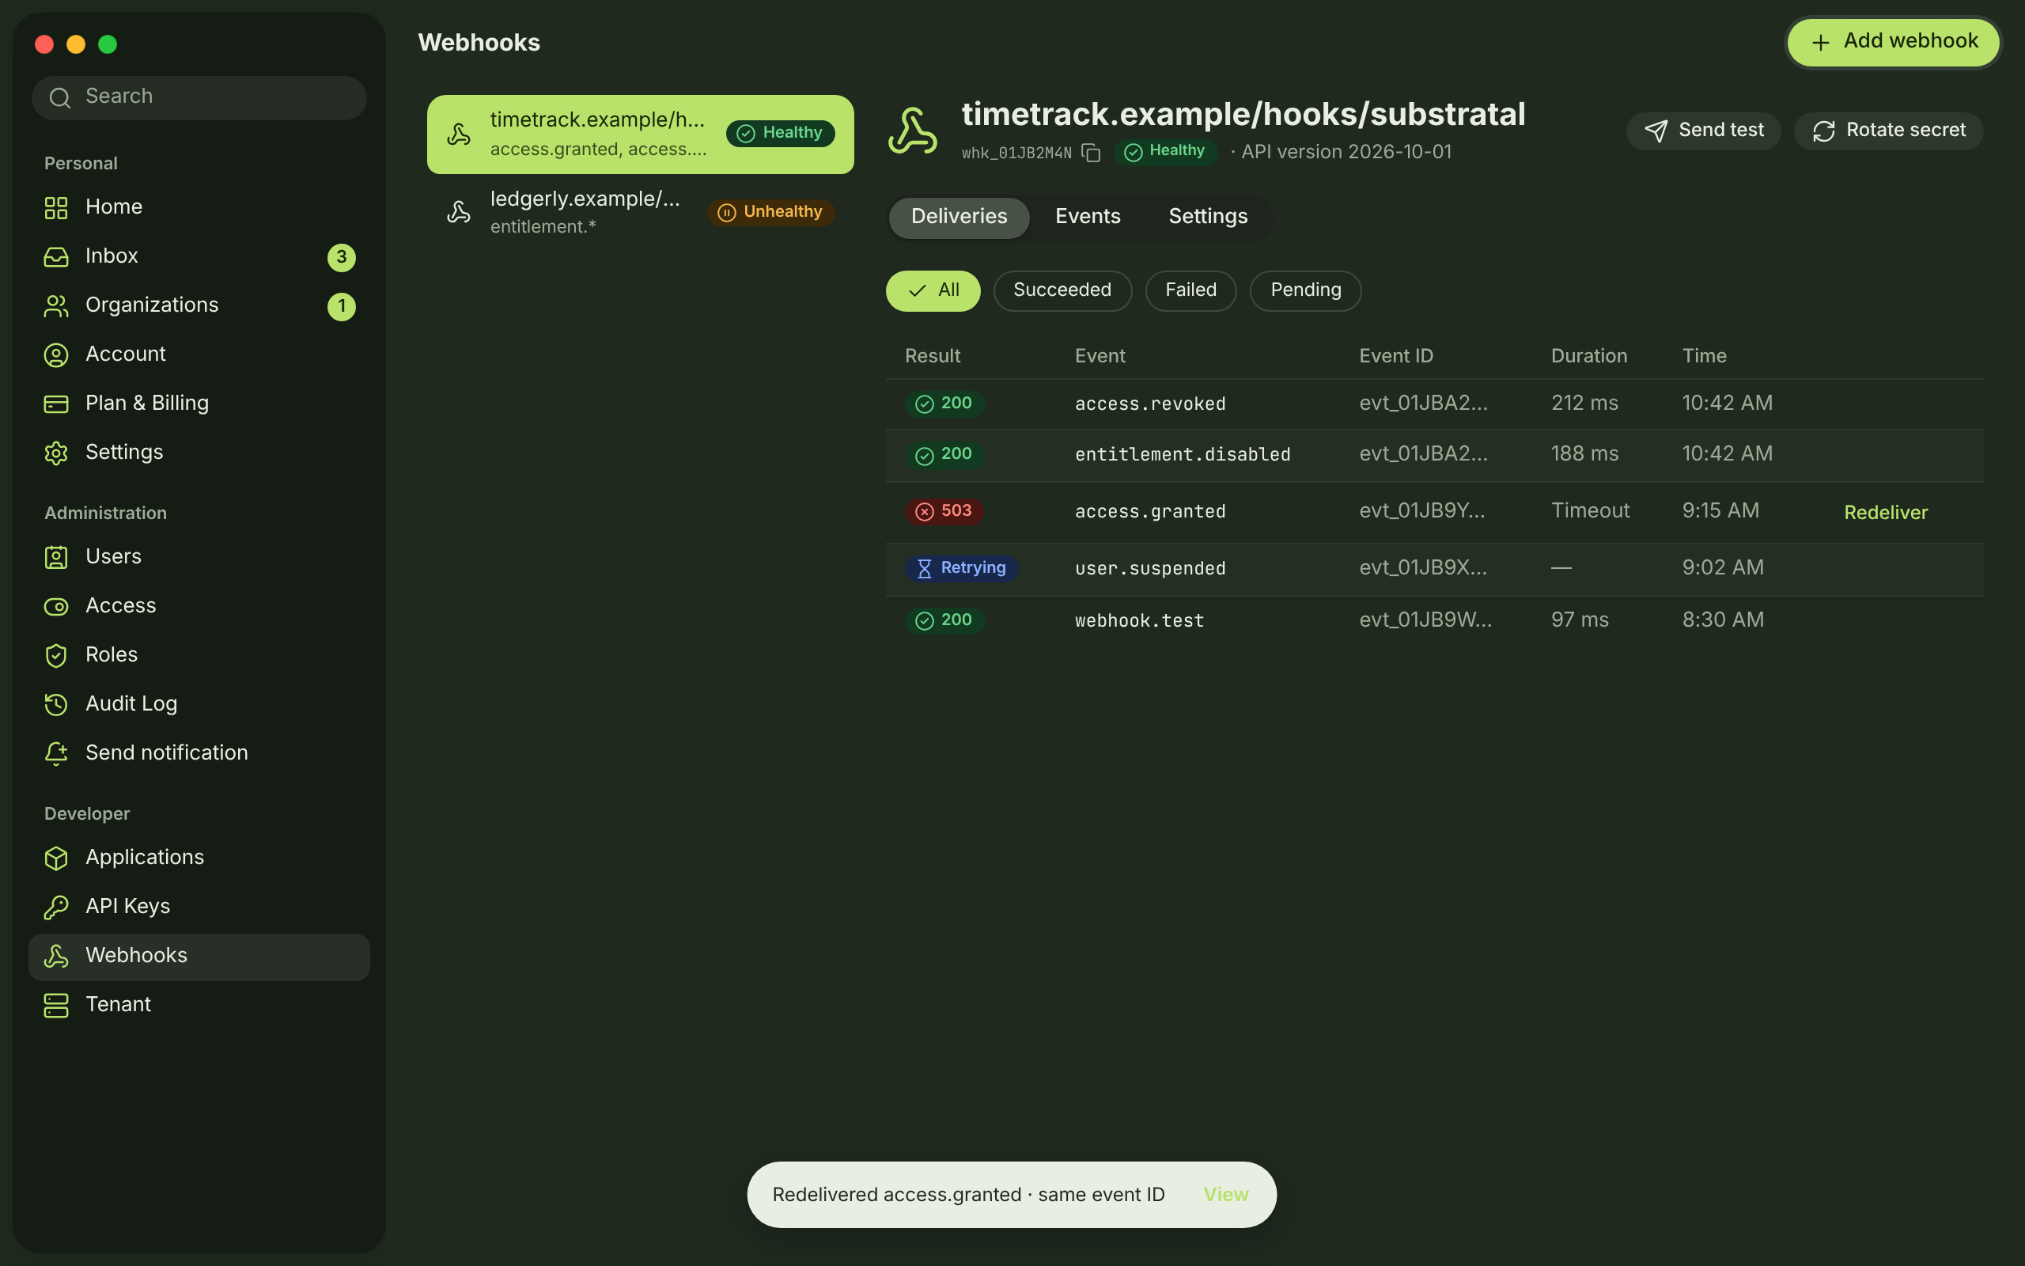Image resolution: width=2025 pixels, height=1266 pixels.
Task: Click the Send test button
Action: pos(1704,131)
